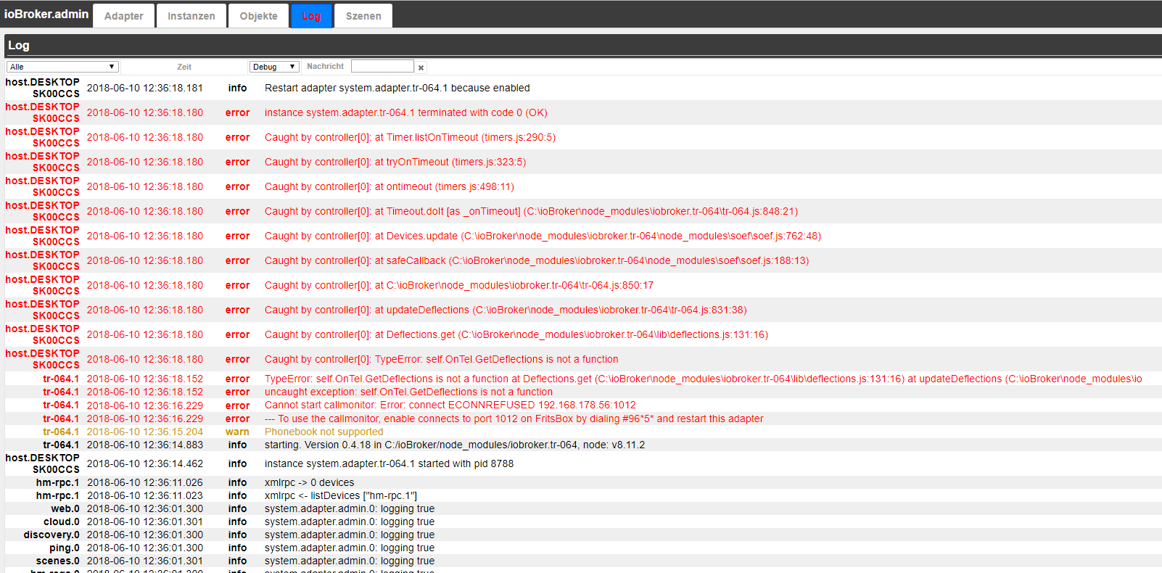This screenshot has width=1162, height=573.
Task: Clear the Nachricht filter with the x icon
Action: (421, 67)
